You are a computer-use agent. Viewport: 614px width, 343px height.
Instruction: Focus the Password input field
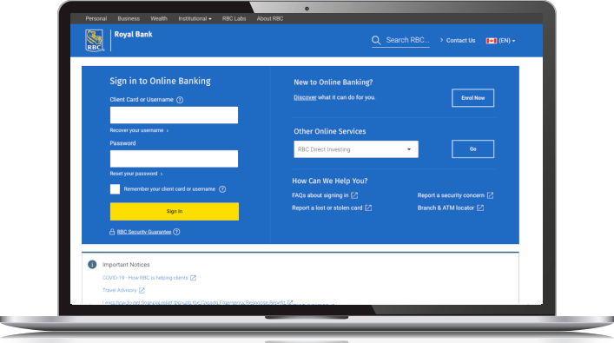[174, 159]
